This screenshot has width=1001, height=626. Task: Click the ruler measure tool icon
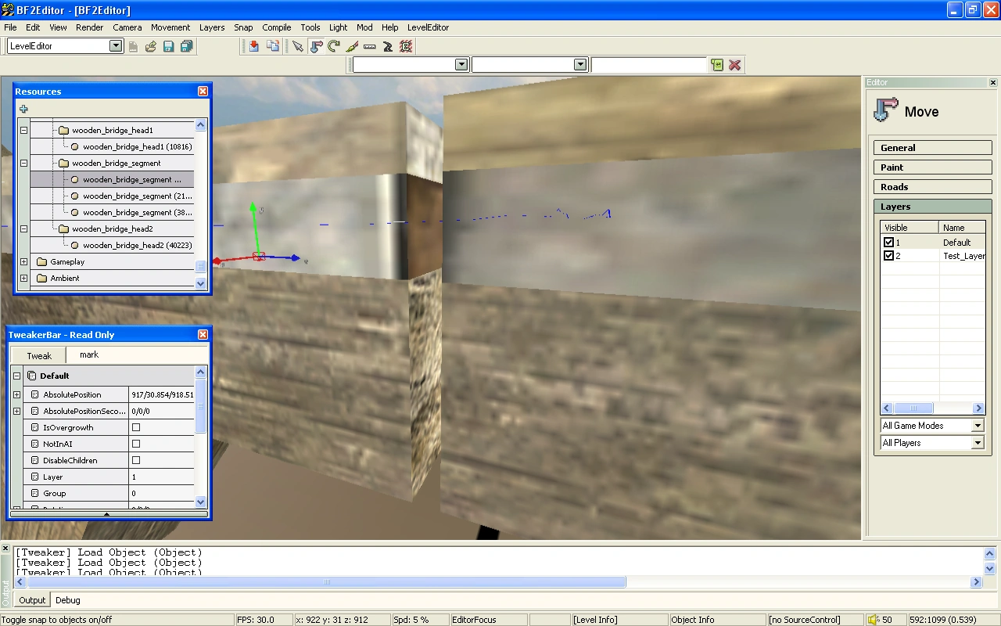370,46
